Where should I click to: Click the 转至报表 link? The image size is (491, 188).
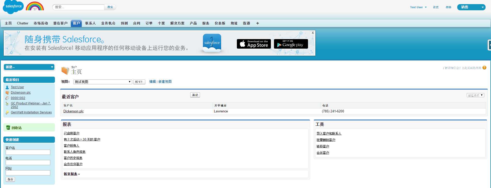[71, 174]
